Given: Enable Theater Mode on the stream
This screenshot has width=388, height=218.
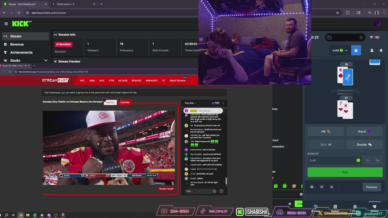Looking at the screenshot, I should pyautogui.click(x=166, y=189).
